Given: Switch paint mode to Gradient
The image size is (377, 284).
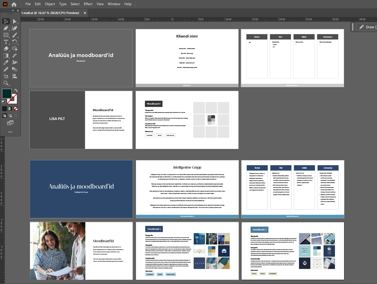Looking at the screenshot, I should pos(10,109).
